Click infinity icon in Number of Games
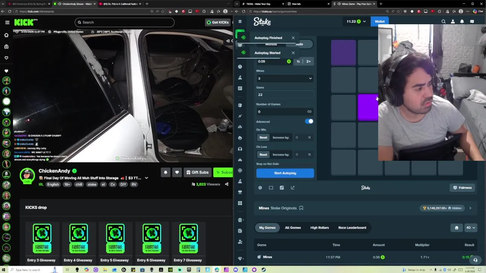486x273 pixels. [309, 111]
